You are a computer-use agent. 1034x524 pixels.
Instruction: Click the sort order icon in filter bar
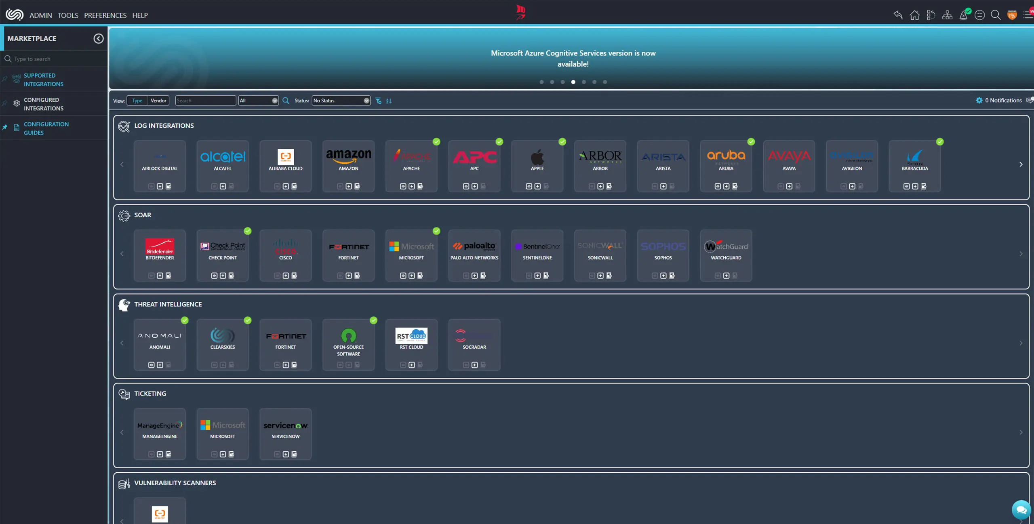(389, 101)
